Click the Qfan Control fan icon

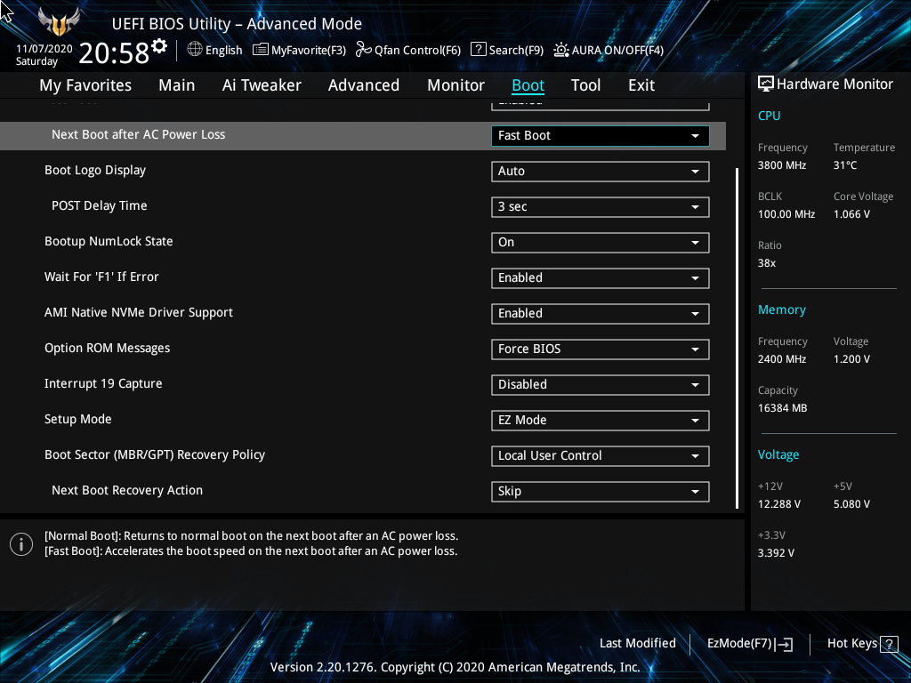click(364, 50)
